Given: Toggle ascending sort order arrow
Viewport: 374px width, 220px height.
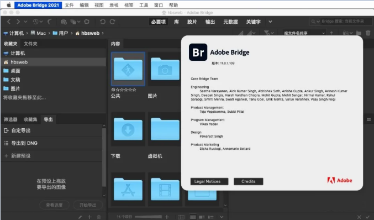Looking at the screenshot, I should coord(331,33).
